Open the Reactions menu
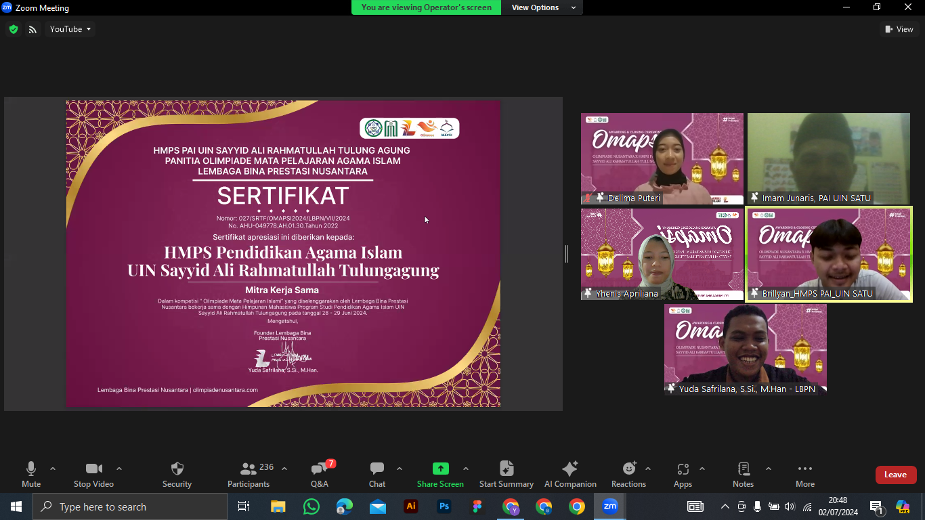 pos(629,469)
